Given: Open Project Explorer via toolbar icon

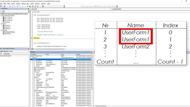Looking at the screenshot, I should point(33,6).
